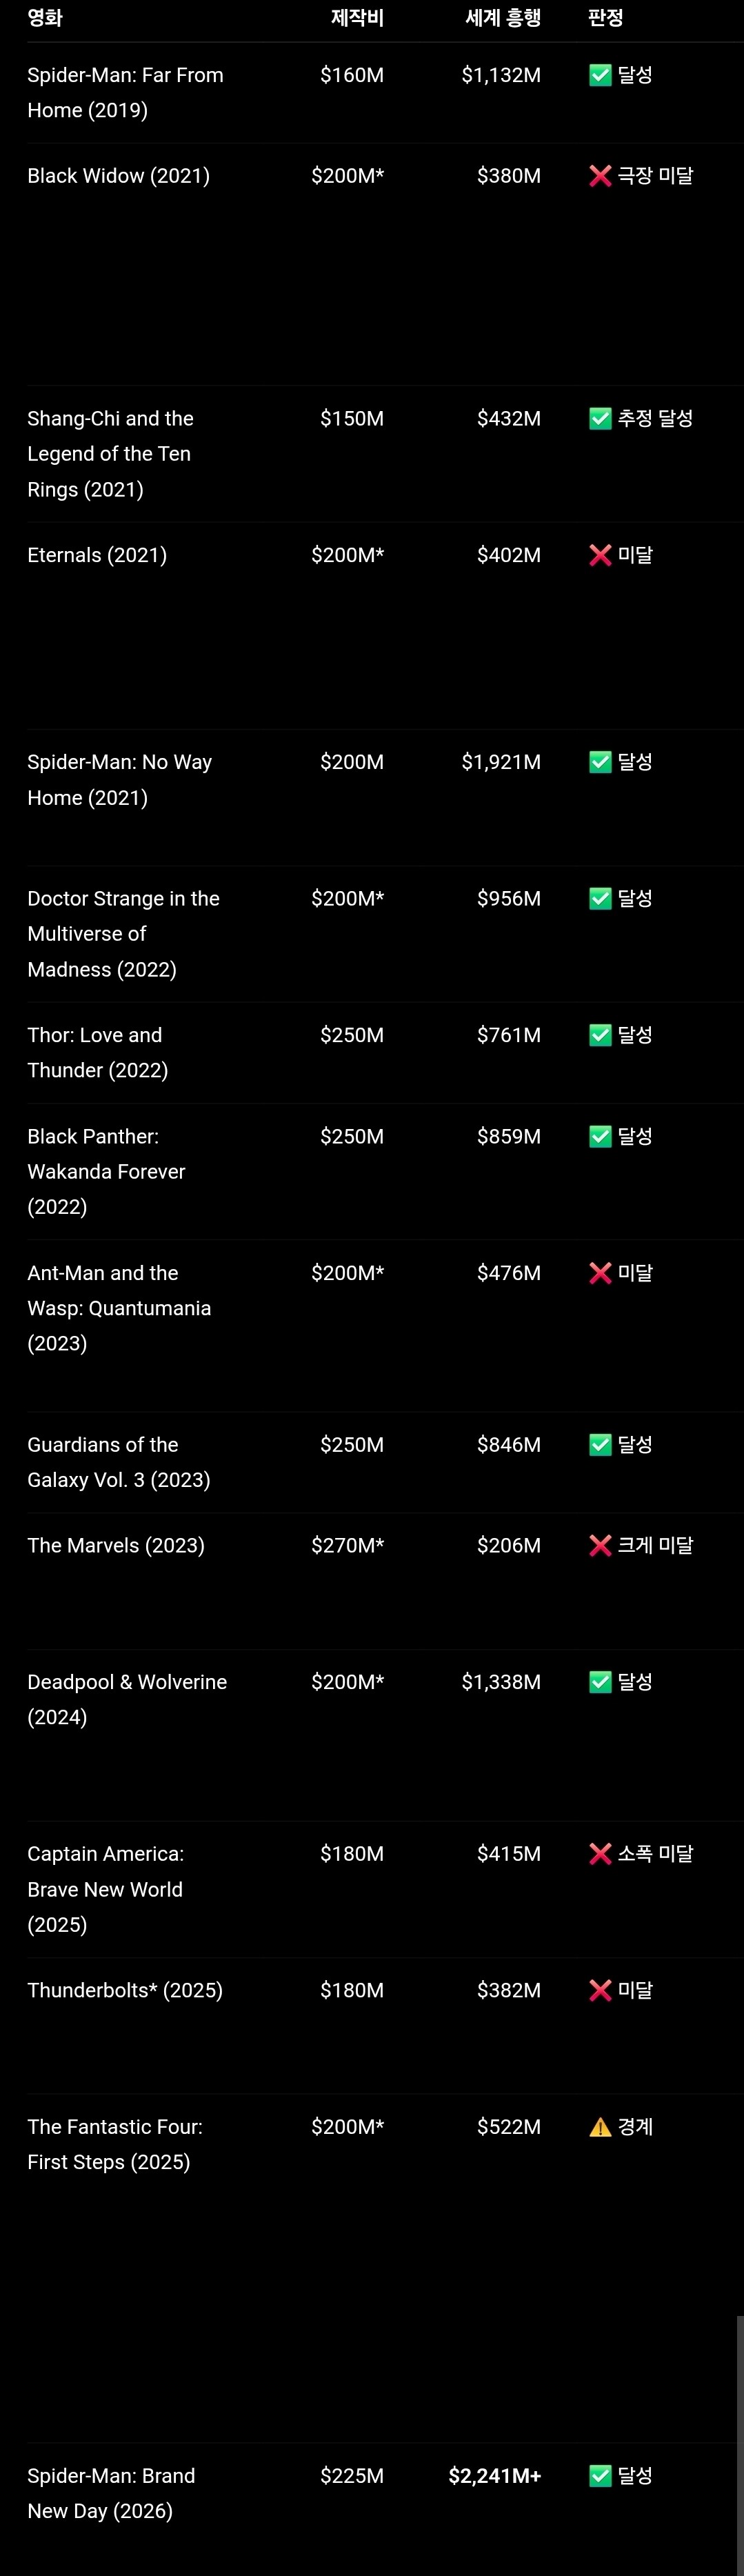Viewport: 744px width, 2576px height.
Task: Click the green check for Brand New Day
Action: (x=600, y=2476)
